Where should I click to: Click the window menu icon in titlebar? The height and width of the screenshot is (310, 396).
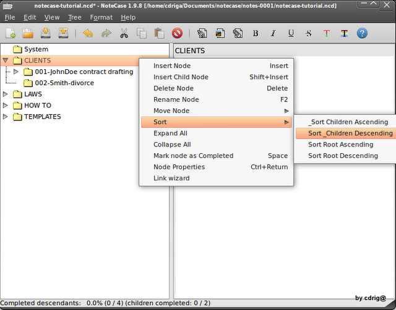(7, 6)
